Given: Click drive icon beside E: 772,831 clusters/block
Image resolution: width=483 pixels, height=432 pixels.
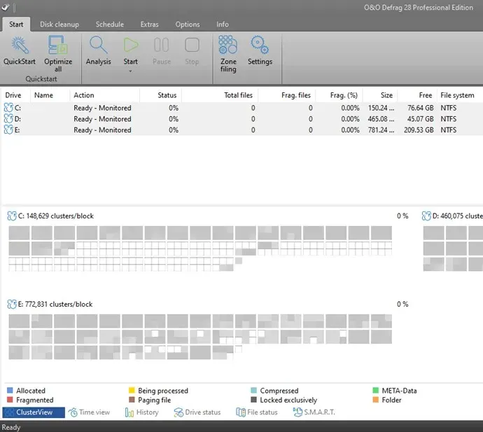Looking at the screenshot, I should [12, 305].
